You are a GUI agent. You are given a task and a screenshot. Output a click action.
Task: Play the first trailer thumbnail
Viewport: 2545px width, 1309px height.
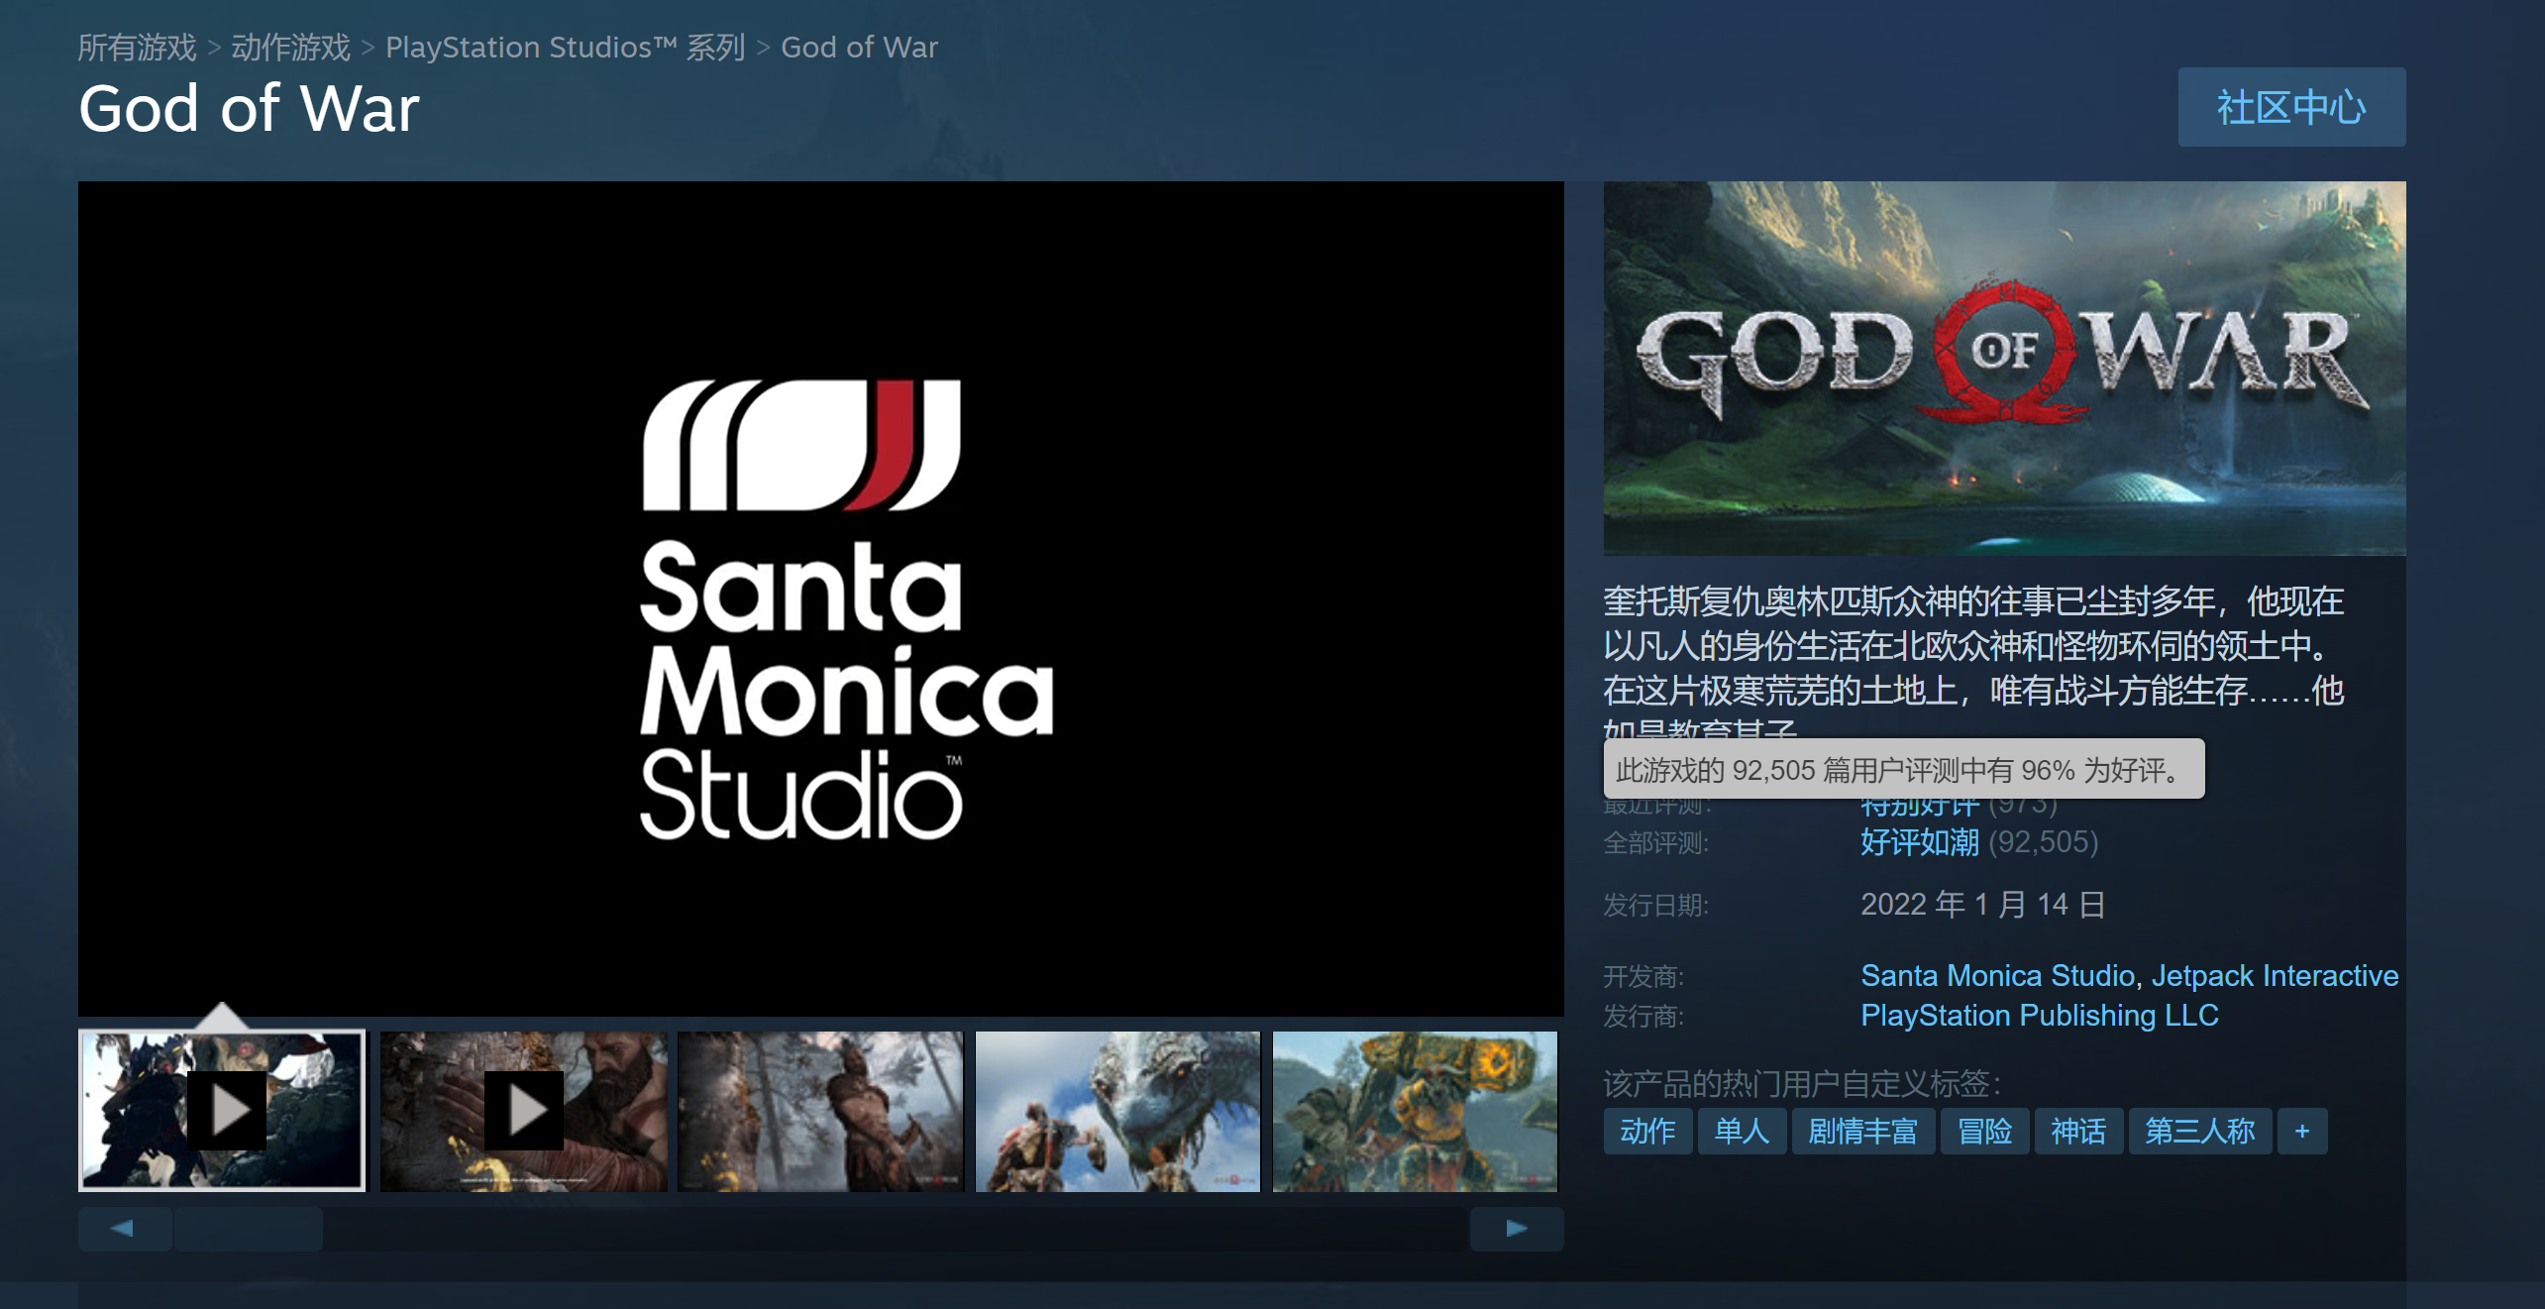[222, 1110]
